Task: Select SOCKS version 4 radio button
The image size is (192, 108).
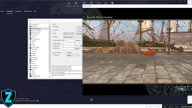Action: click(x=76, y=46)
